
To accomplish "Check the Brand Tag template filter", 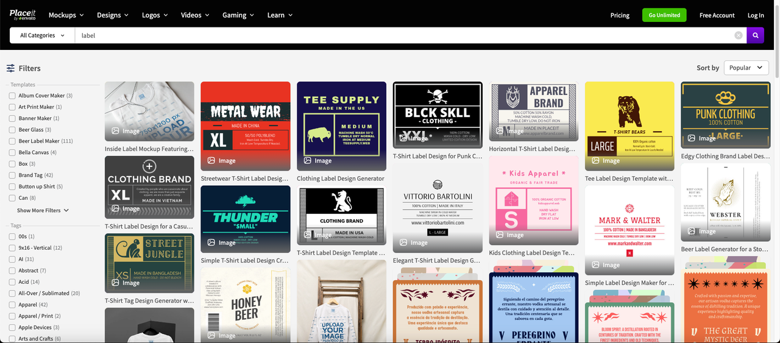I will pyautogui.click(x=12, y=175).
